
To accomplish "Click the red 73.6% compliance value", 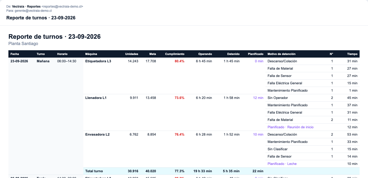I will point(180,98).
